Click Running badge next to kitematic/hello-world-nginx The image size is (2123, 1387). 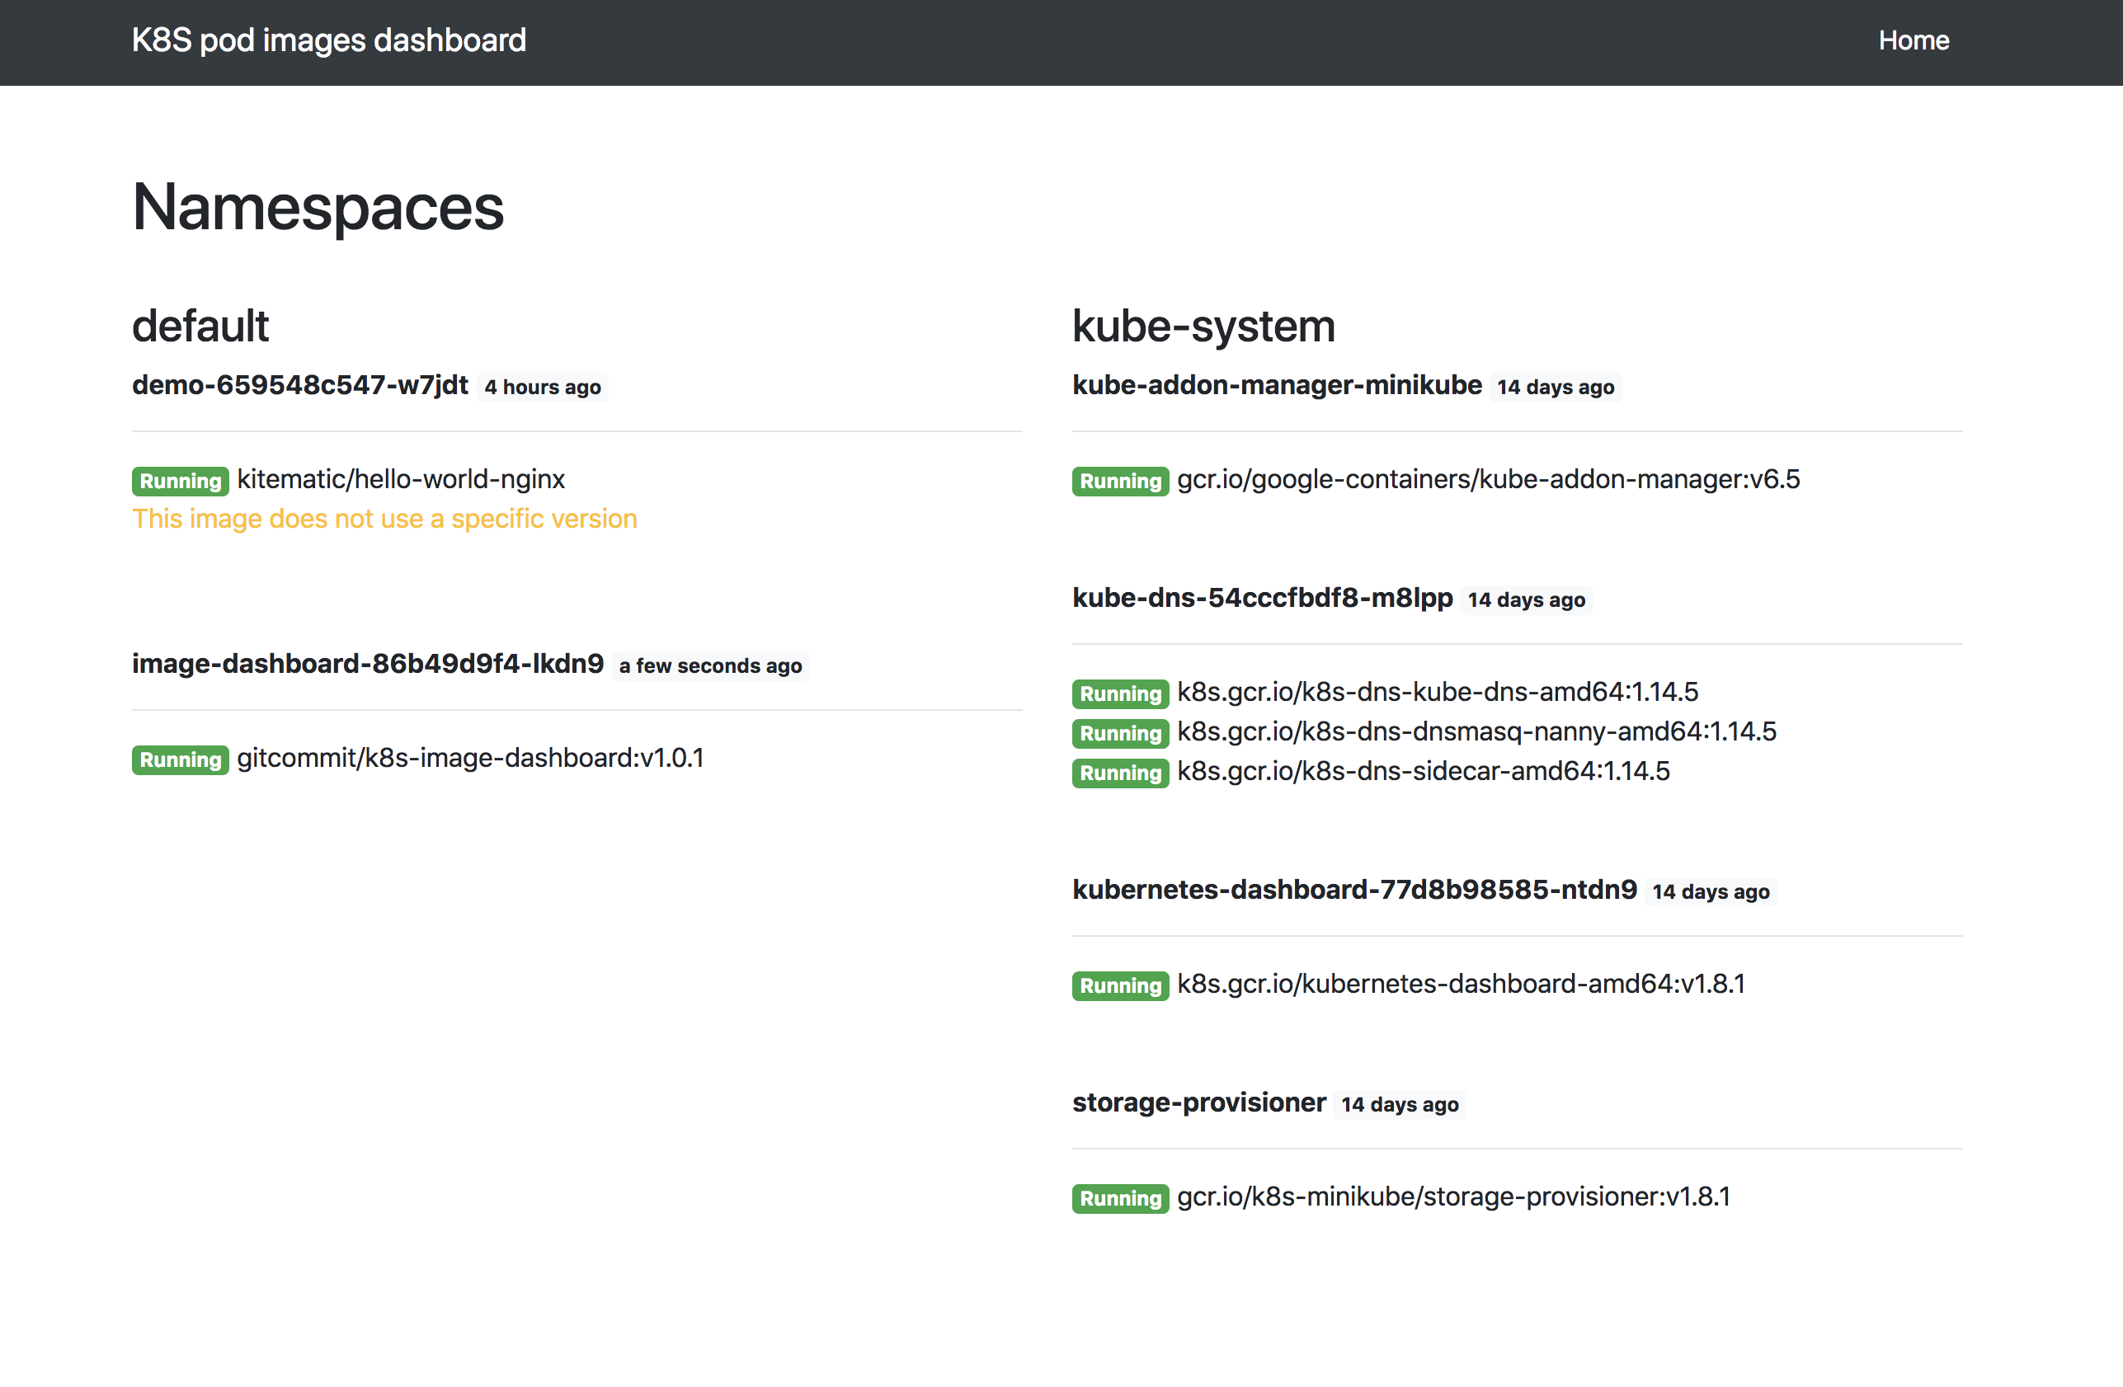(180, 481)
